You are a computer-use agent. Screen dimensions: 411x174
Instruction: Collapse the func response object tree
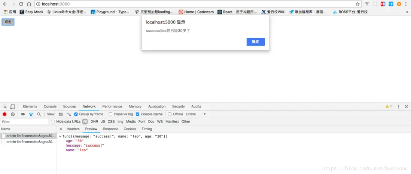click(60, 137)
